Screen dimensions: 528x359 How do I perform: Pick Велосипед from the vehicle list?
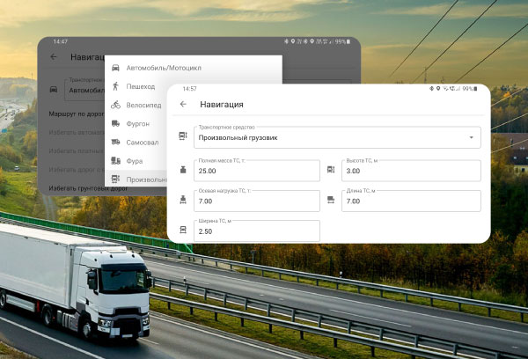click(146, 105)
